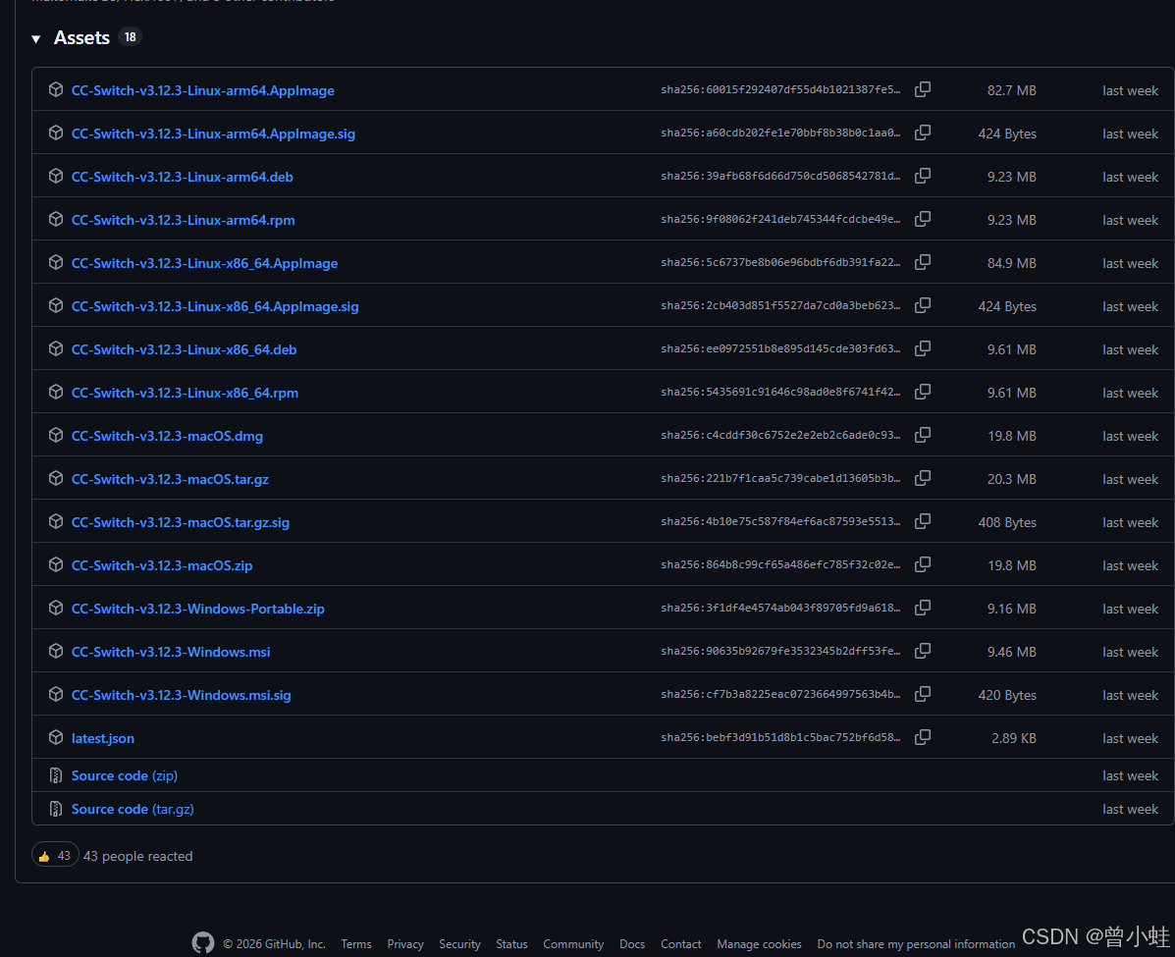Download CC-Switch-v3.12.3-Linux-arm64.AppImage.sig
The width and height of the screenshot is (1175, 957).
click(213, 134)
